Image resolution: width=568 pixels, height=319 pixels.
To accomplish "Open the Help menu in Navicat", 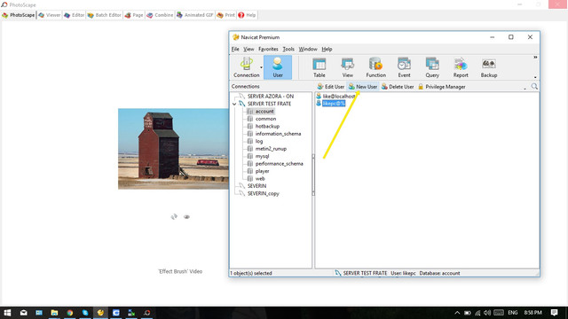I will click(x=327, y=50).
